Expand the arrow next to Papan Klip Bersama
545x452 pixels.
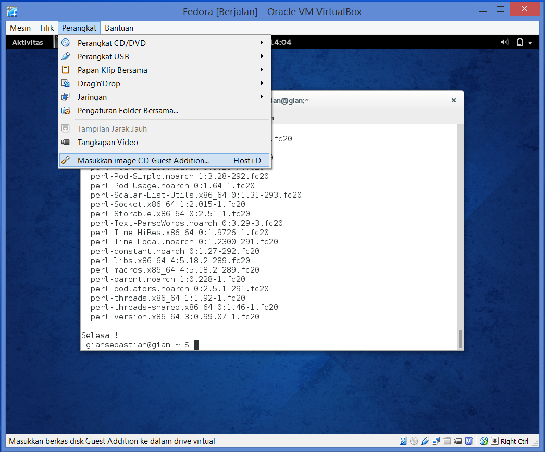[x=262, y=69]
